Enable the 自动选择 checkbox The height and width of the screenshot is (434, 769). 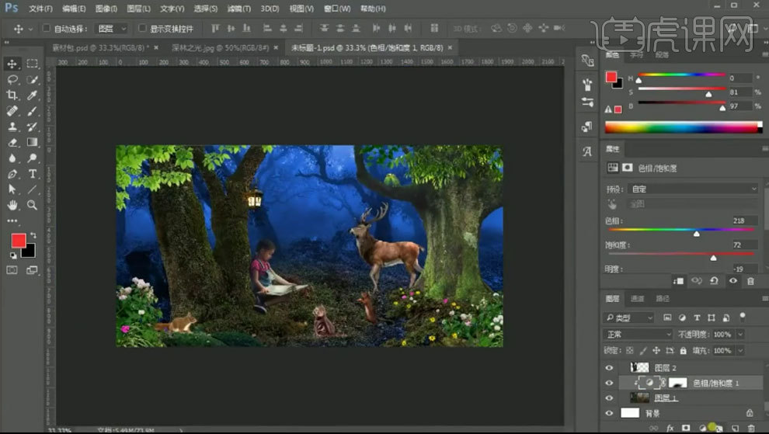tap(46, 28)
